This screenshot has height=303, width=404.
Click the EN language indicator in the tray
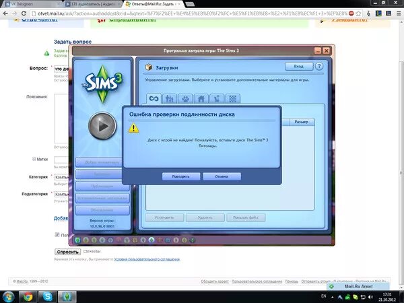point(324,296)
